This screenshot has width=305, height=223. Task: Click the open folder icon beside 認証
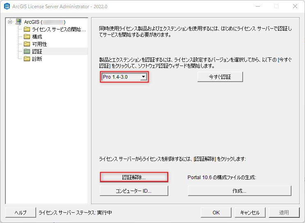click(27, 51)
